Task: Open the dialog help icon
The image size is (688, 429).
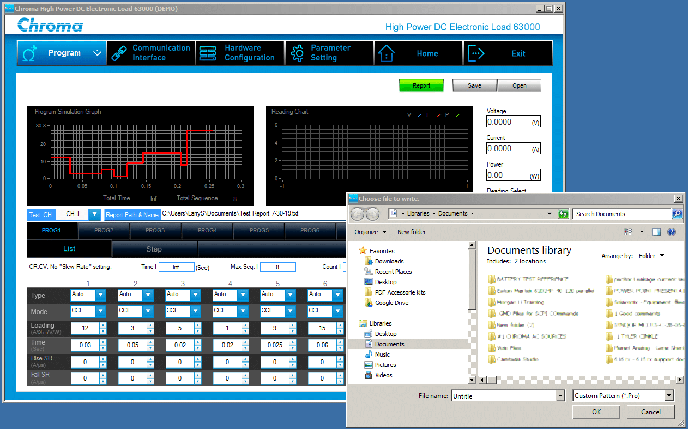Action: (672, 232)
